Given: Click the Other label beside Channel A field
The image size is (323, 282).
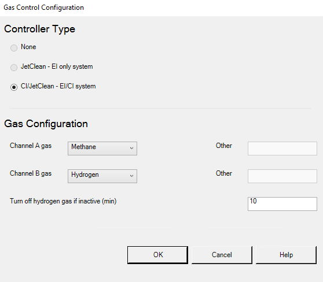Looking at the screenshot, I should (223, 146).
